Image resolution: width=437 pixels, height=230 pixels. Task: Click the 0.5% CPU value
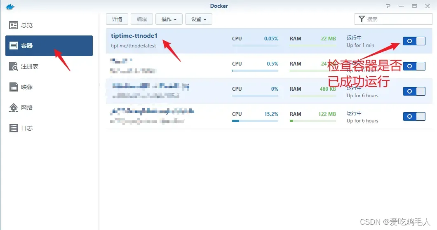pos(273,64)
